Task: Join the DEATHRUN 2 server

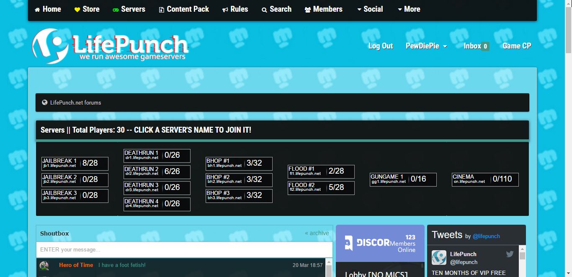Action: click(x=142, y=169)
